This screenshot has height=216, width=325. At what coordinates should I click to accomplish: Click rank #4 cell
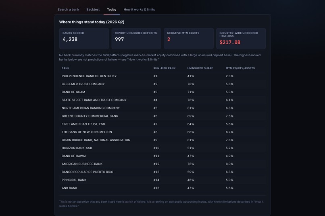click(x=155, y=100)
